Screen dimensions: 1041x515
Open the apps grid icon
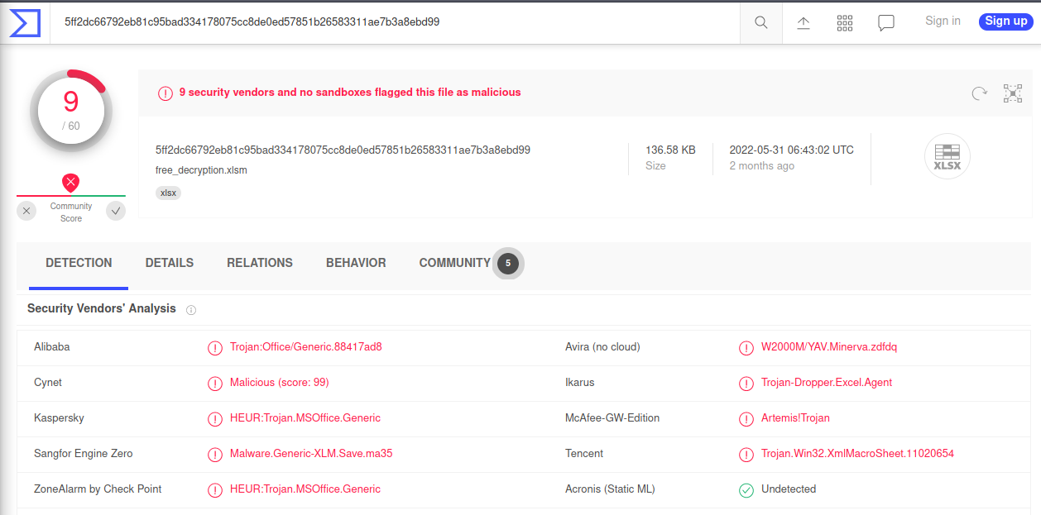click(x=845, y=22)
